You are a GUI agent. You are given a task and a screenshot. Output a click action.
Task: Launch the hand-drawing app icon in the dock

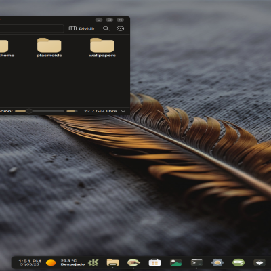[133, 262]
